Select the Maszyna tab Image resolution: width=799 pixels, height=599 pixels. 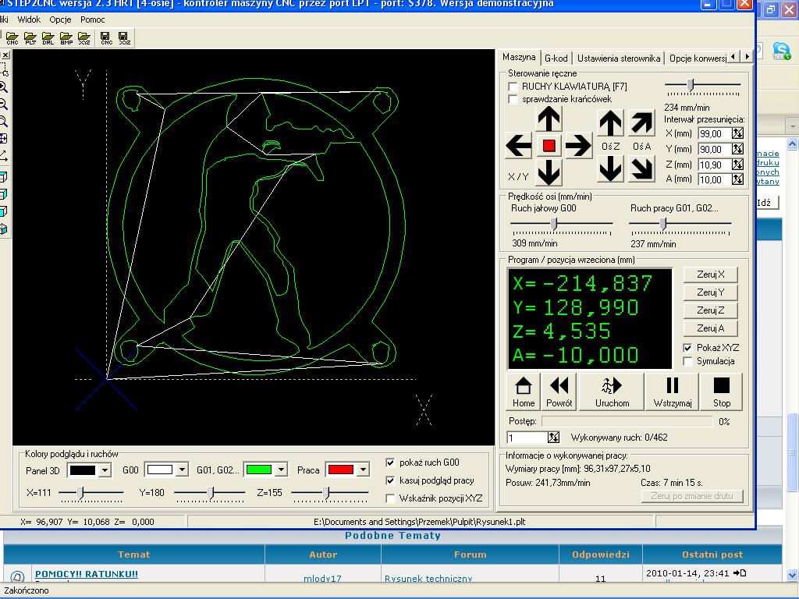tap(519, 57)
